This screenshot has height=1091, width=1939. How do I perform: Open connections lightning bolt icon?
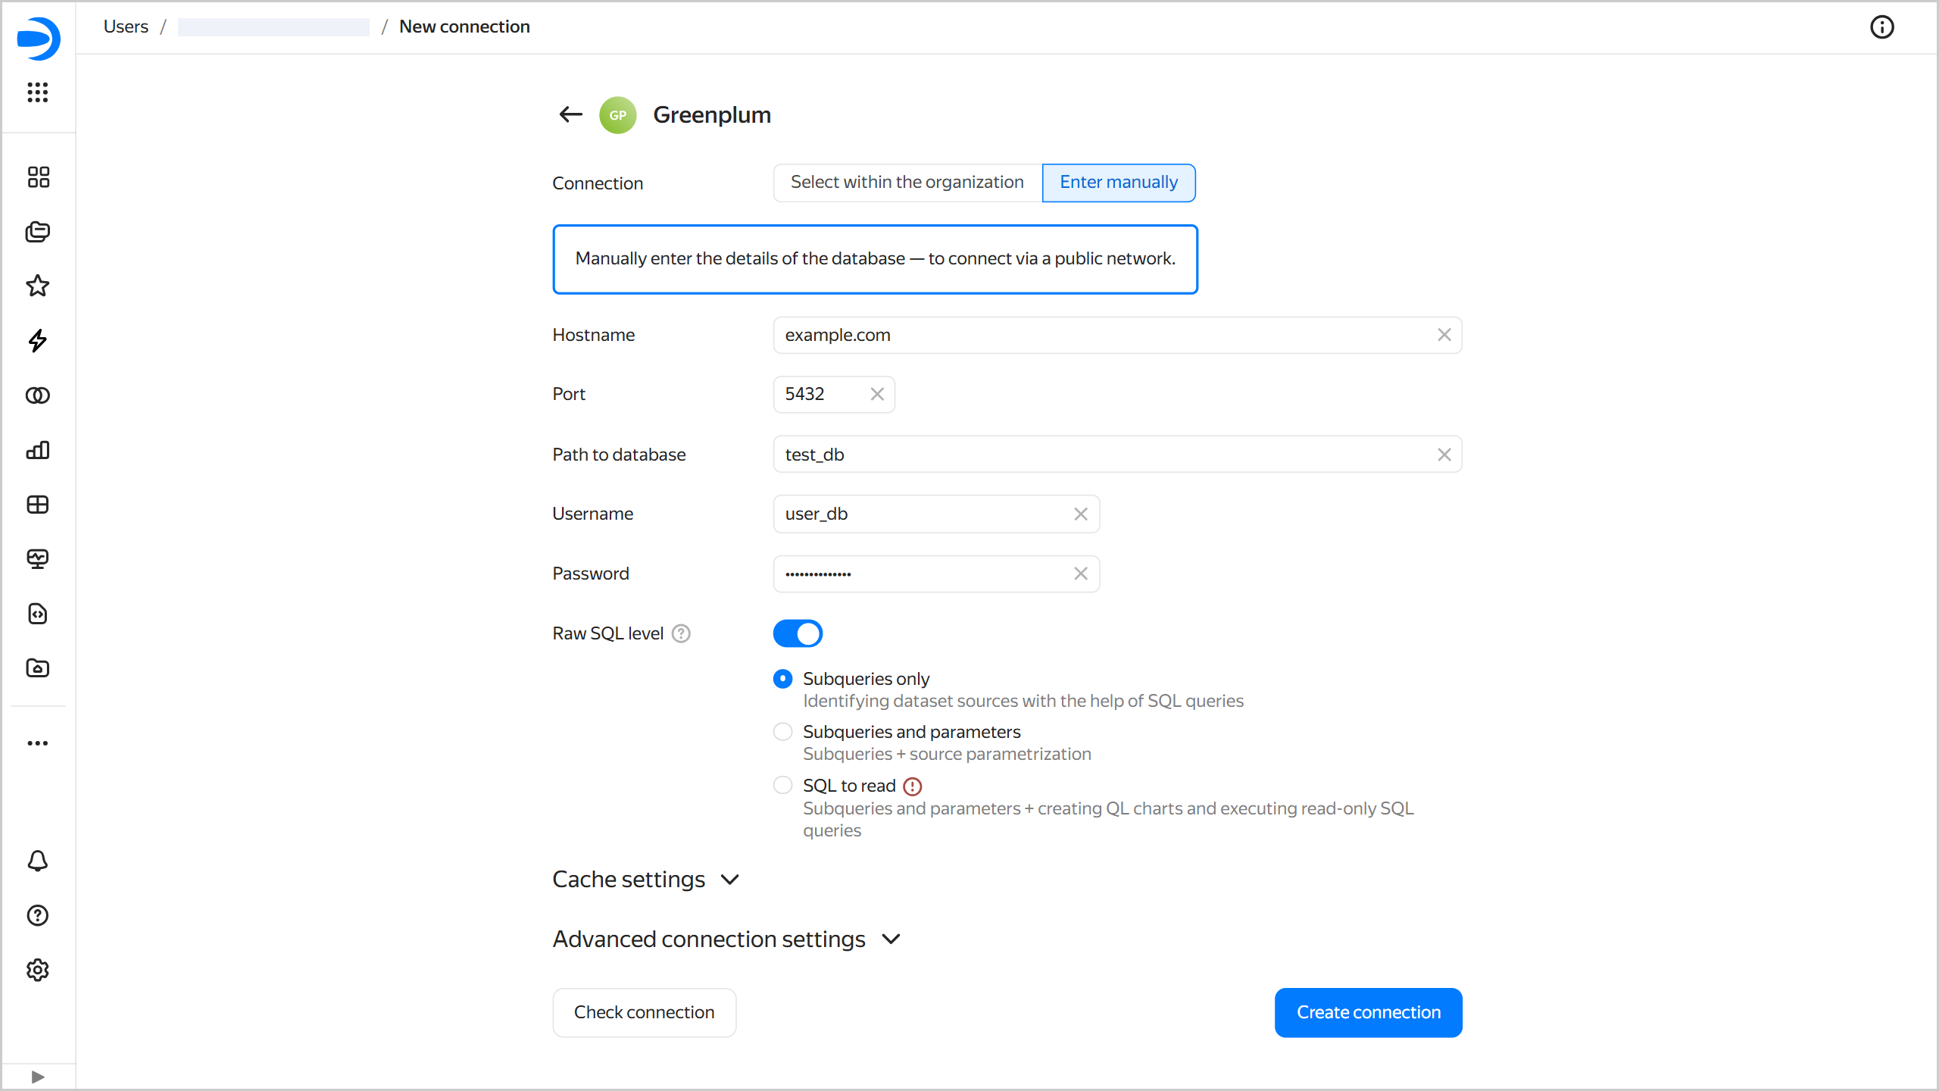click(x=38, y=341)
